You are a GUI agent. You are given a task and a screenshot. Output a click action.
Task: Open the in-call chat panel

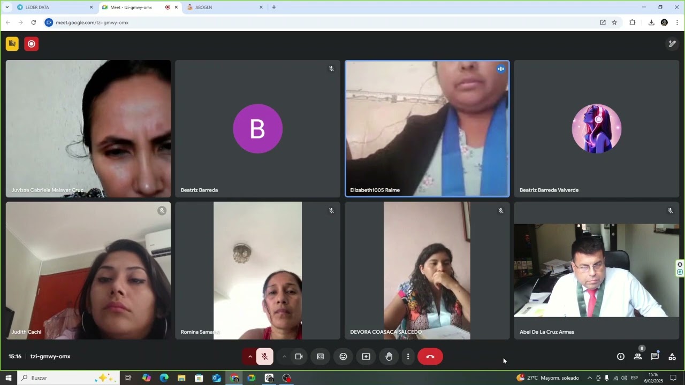pyautogui.click(x=655, y=357)
